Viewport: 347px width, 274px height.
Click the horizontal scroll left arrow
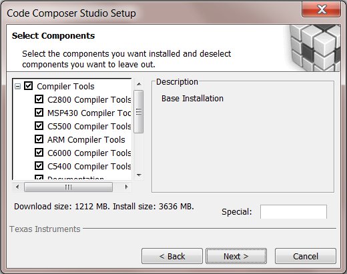pyautogui.click(x=17, y=187)
